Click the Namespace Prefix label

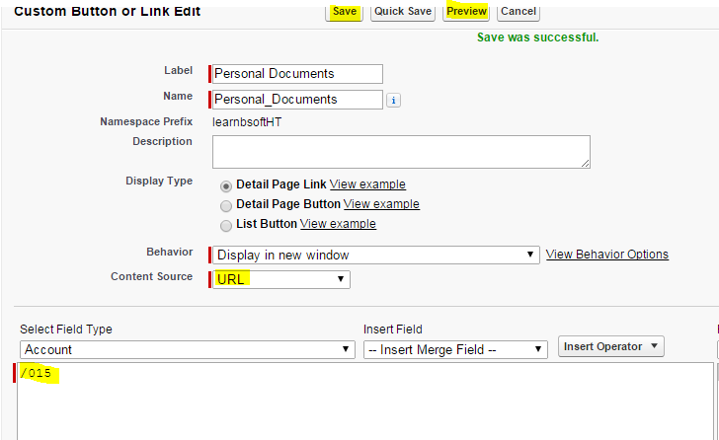146,121
